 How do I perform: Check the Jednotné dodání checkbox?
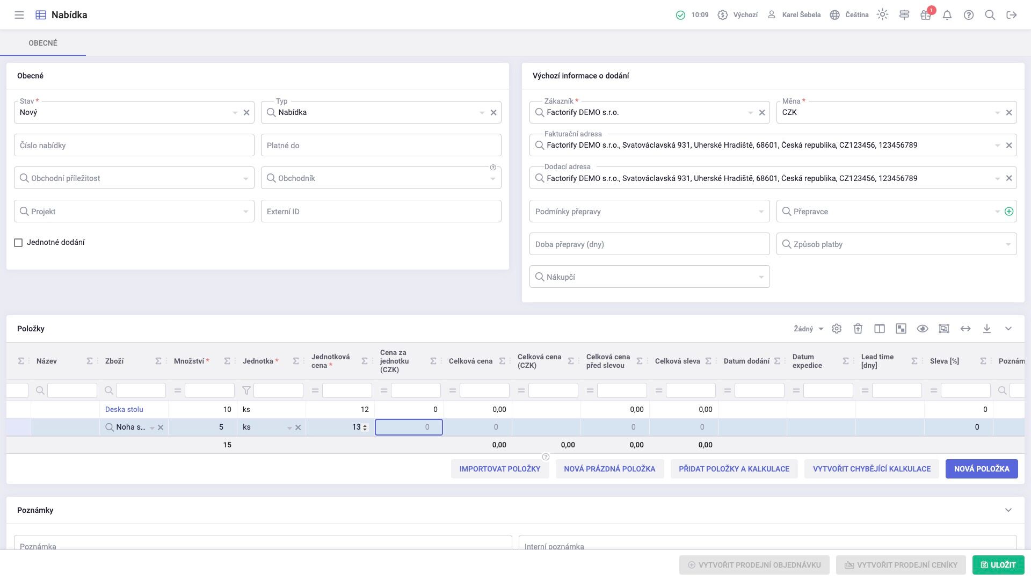click(18, 243)
